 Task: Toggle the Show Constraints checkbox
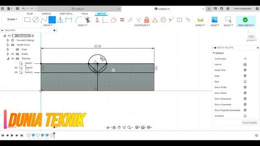[x=245, y=105]
